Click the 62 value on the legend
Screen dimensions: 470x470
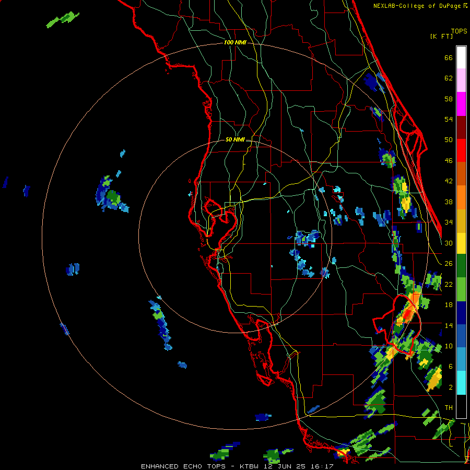(x=449, y=78)
